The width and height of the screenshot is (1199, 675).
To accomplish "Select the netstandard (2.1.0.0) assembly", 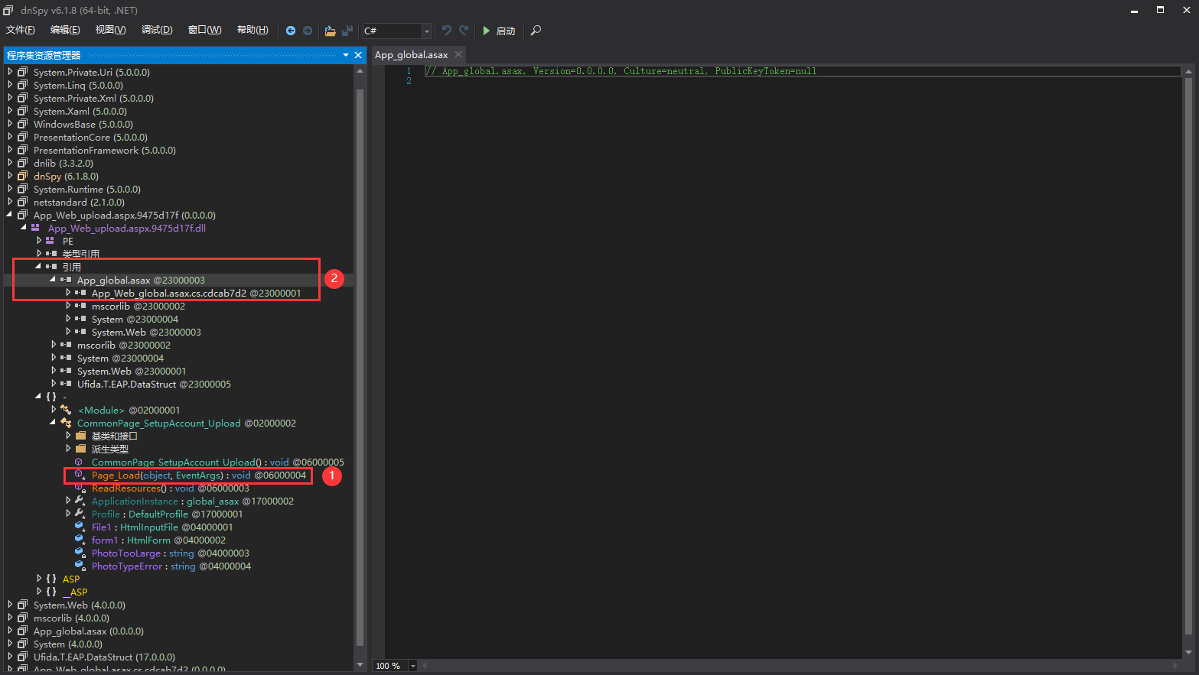I will pyautogui.click(x=79, y=202).
